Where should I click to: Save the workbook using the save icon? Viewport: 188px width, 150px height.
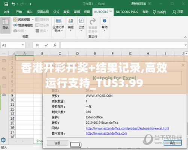coord(6,4)
